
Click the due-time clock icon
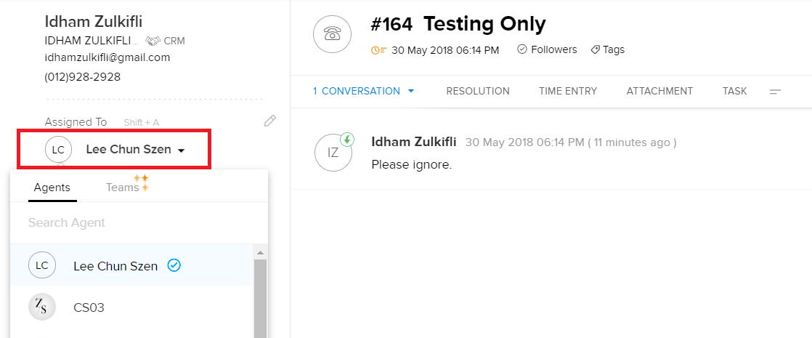tap(378, 50)
